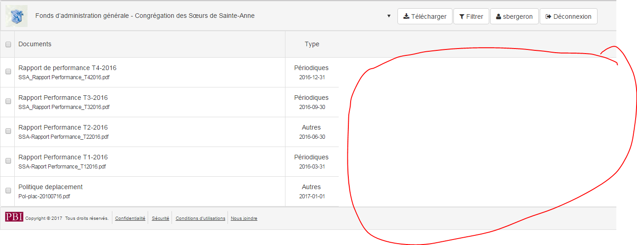
Task: Open the sbergeron user profile
Action: pyautogui.click(x=514, y=16)
